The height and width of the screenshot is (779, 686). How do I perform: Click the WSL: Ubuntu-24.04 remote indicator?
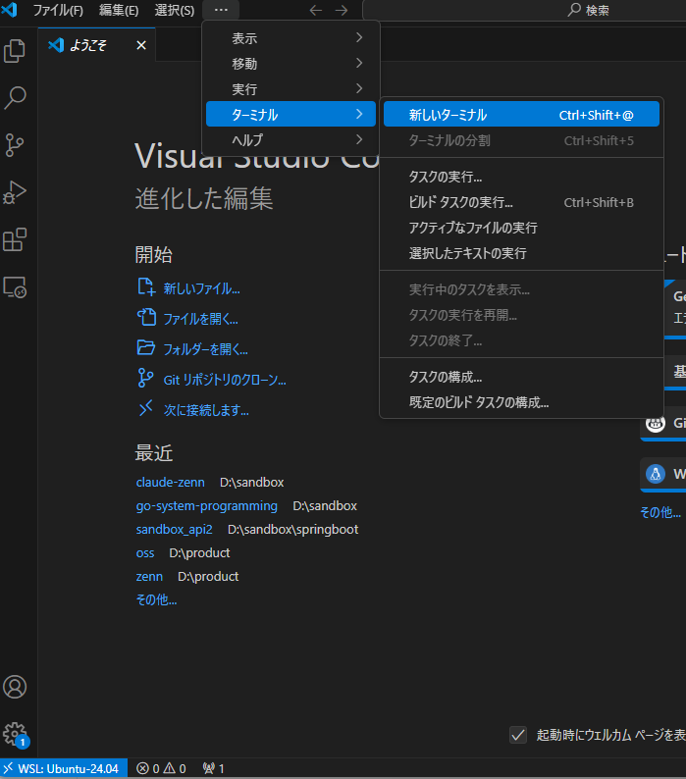click(64, 768)
